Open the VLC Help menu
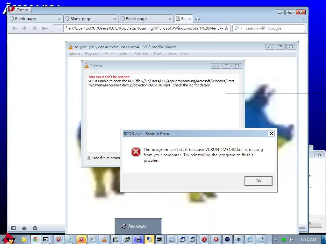This screenshot has height=244, width=326. (x=185, y=54)
